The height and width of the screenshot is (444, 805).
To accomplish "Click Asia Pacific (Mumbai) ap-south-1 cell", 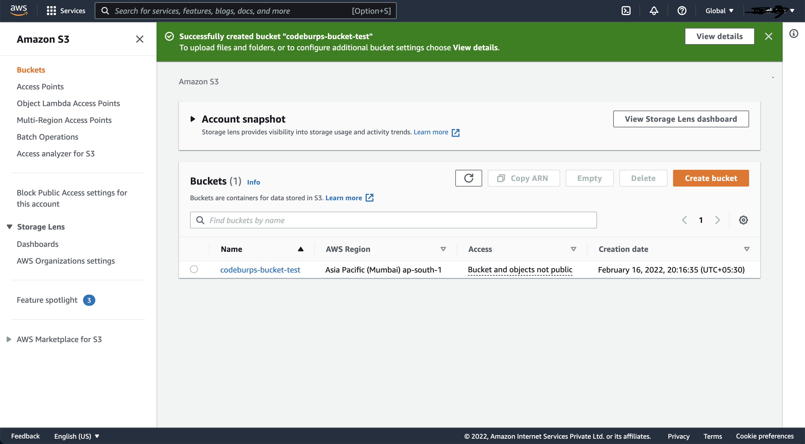I will (x=383, y=270).
